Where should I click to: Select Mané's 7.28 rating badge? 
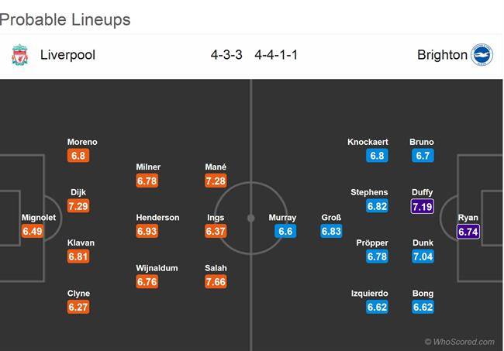(x=216, y=181)
